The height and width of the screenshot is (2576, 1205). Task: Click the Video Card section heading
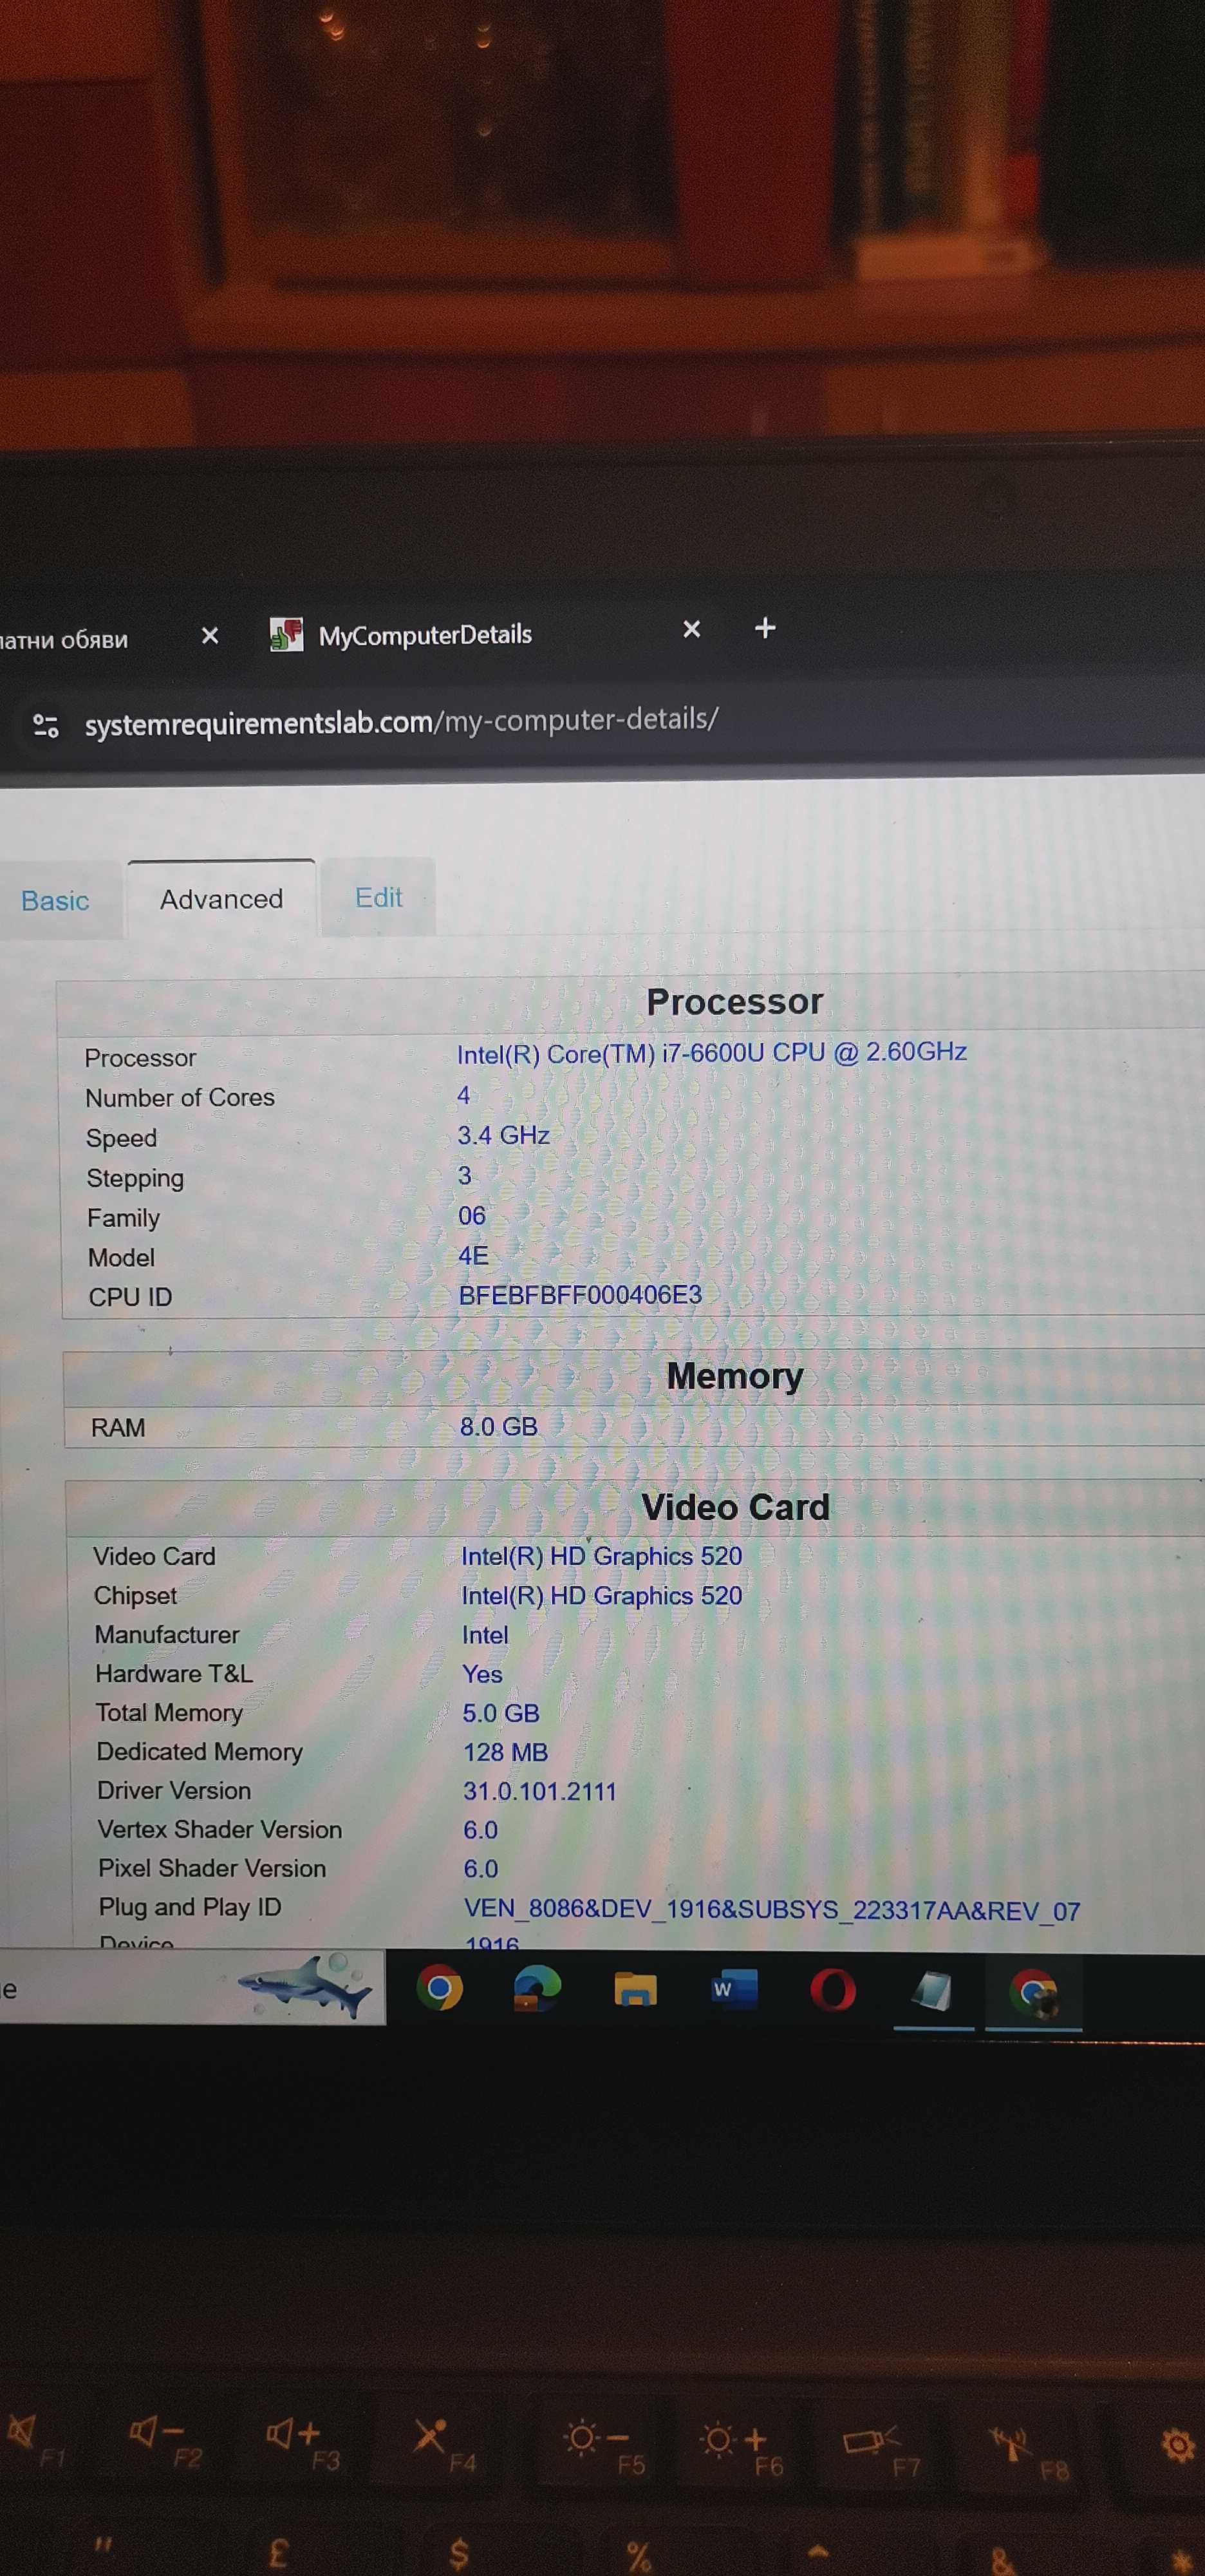tap(735, 1507)
